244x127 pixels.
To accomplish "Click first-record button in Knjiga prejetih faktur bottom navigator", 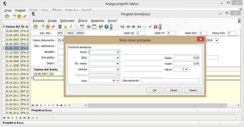I will (4, 118).
